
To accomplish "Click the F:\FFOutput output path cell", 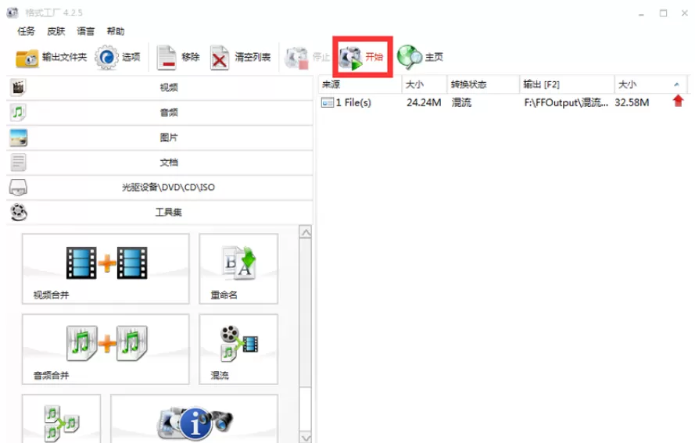I will [x=566, y=103].
